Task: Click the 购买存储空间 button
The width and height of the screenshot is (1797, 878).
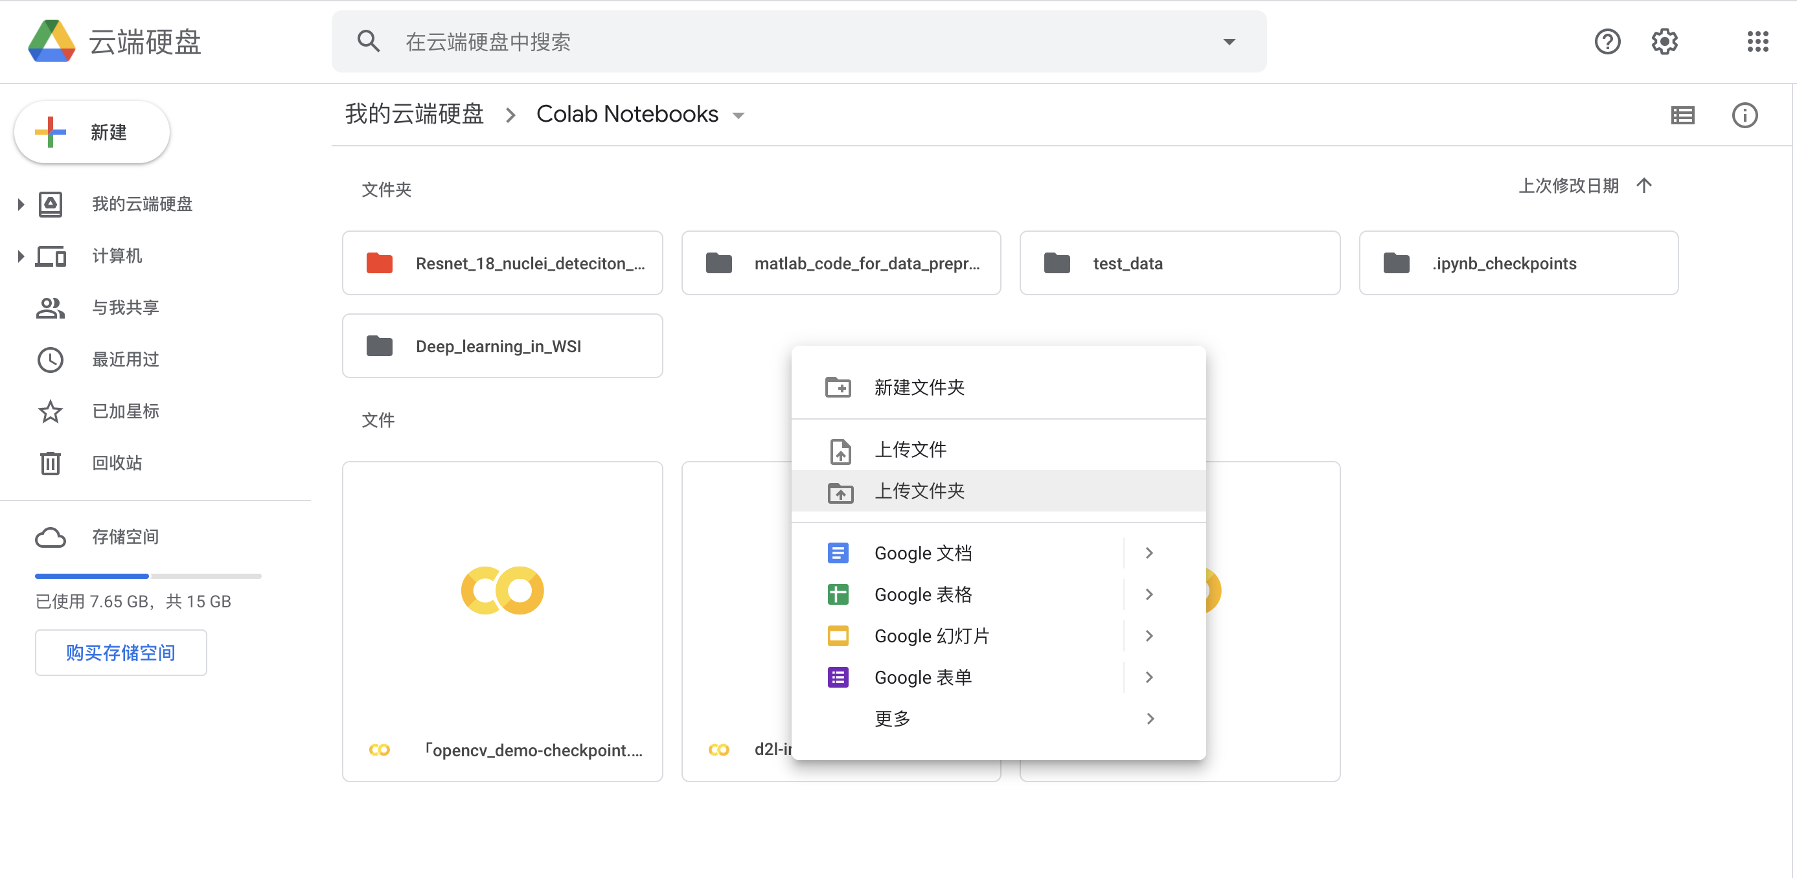Action: click(120, 653)
